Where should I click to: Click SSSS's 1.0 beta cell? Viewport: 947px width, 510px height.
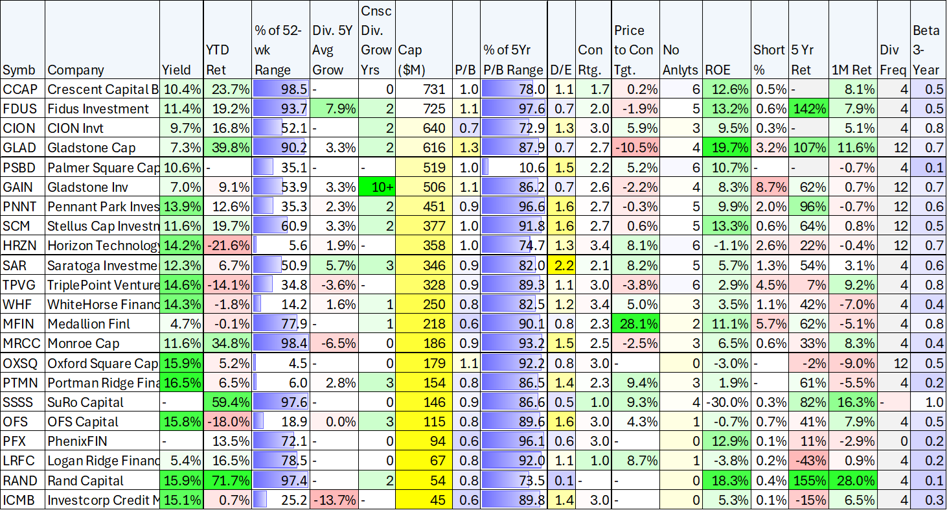(928, 402)
